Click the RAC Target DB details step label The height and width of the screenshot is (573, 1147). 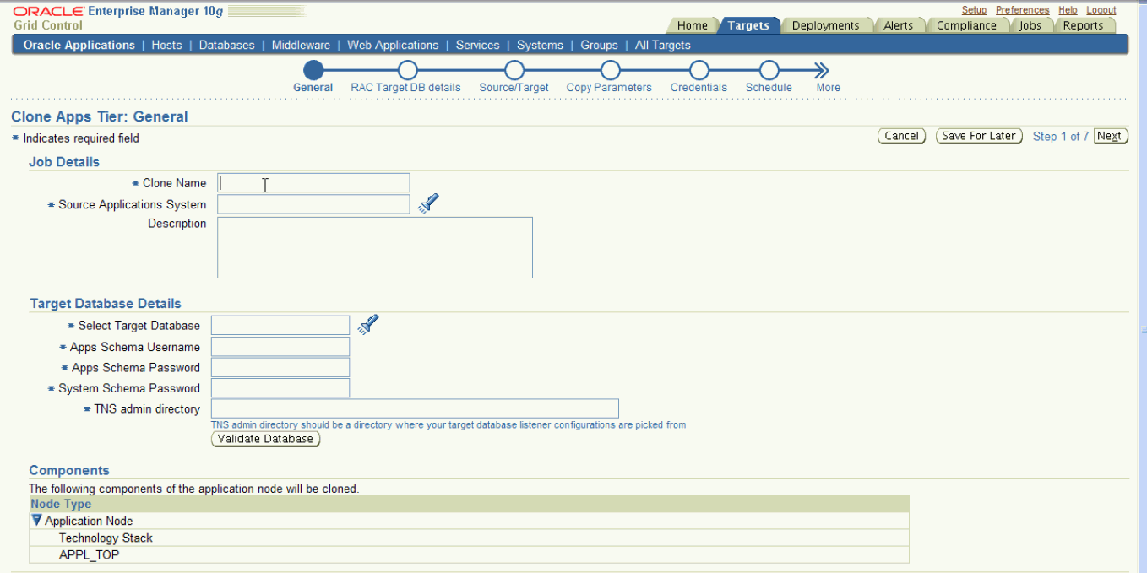[405, 87]
